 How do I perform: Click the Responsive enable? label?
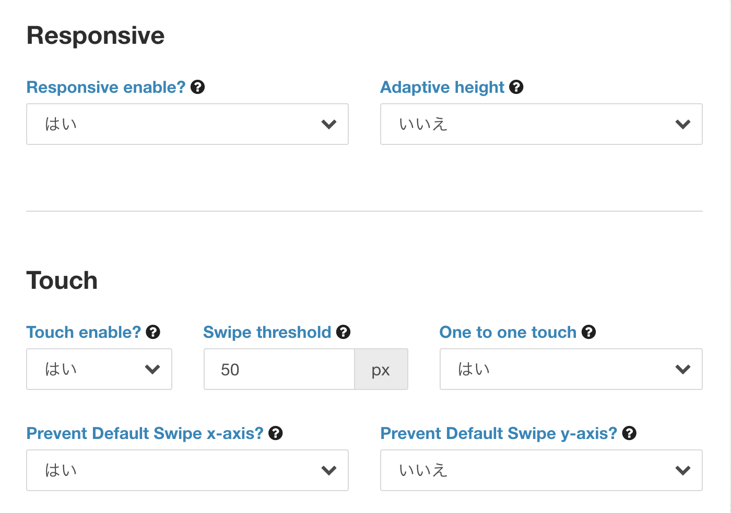pyautogui.click(x=106, y=87)
